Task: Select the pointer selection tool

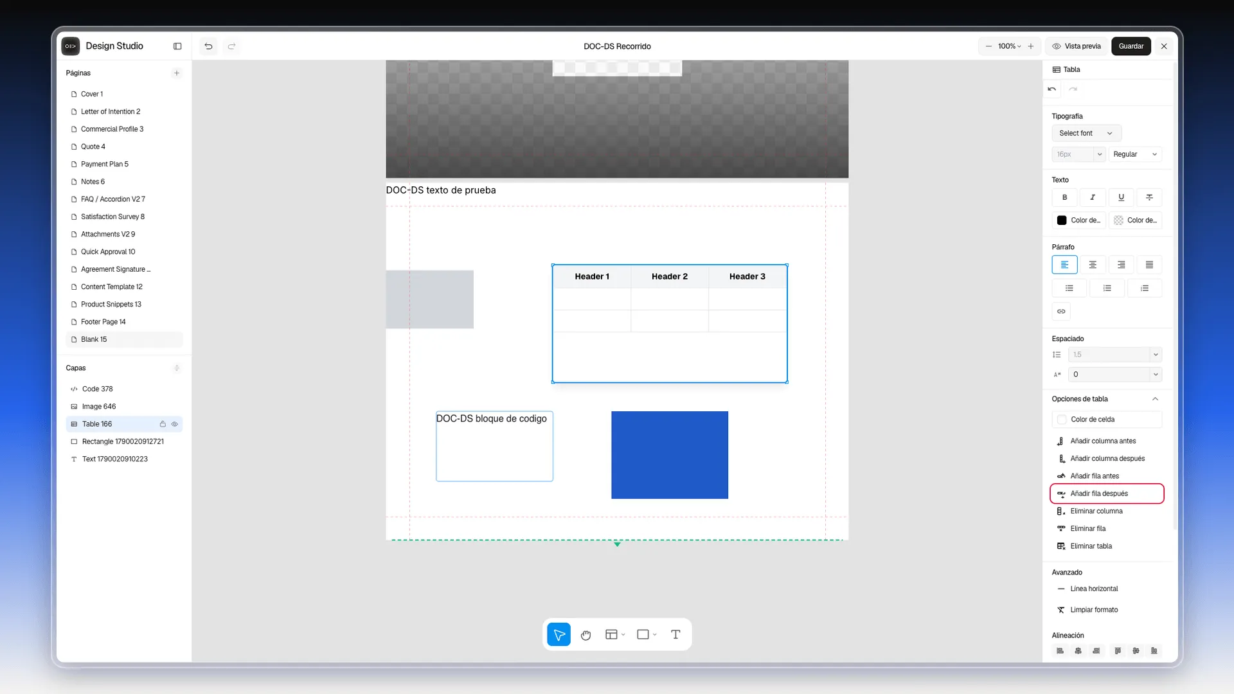Action: 559,634
